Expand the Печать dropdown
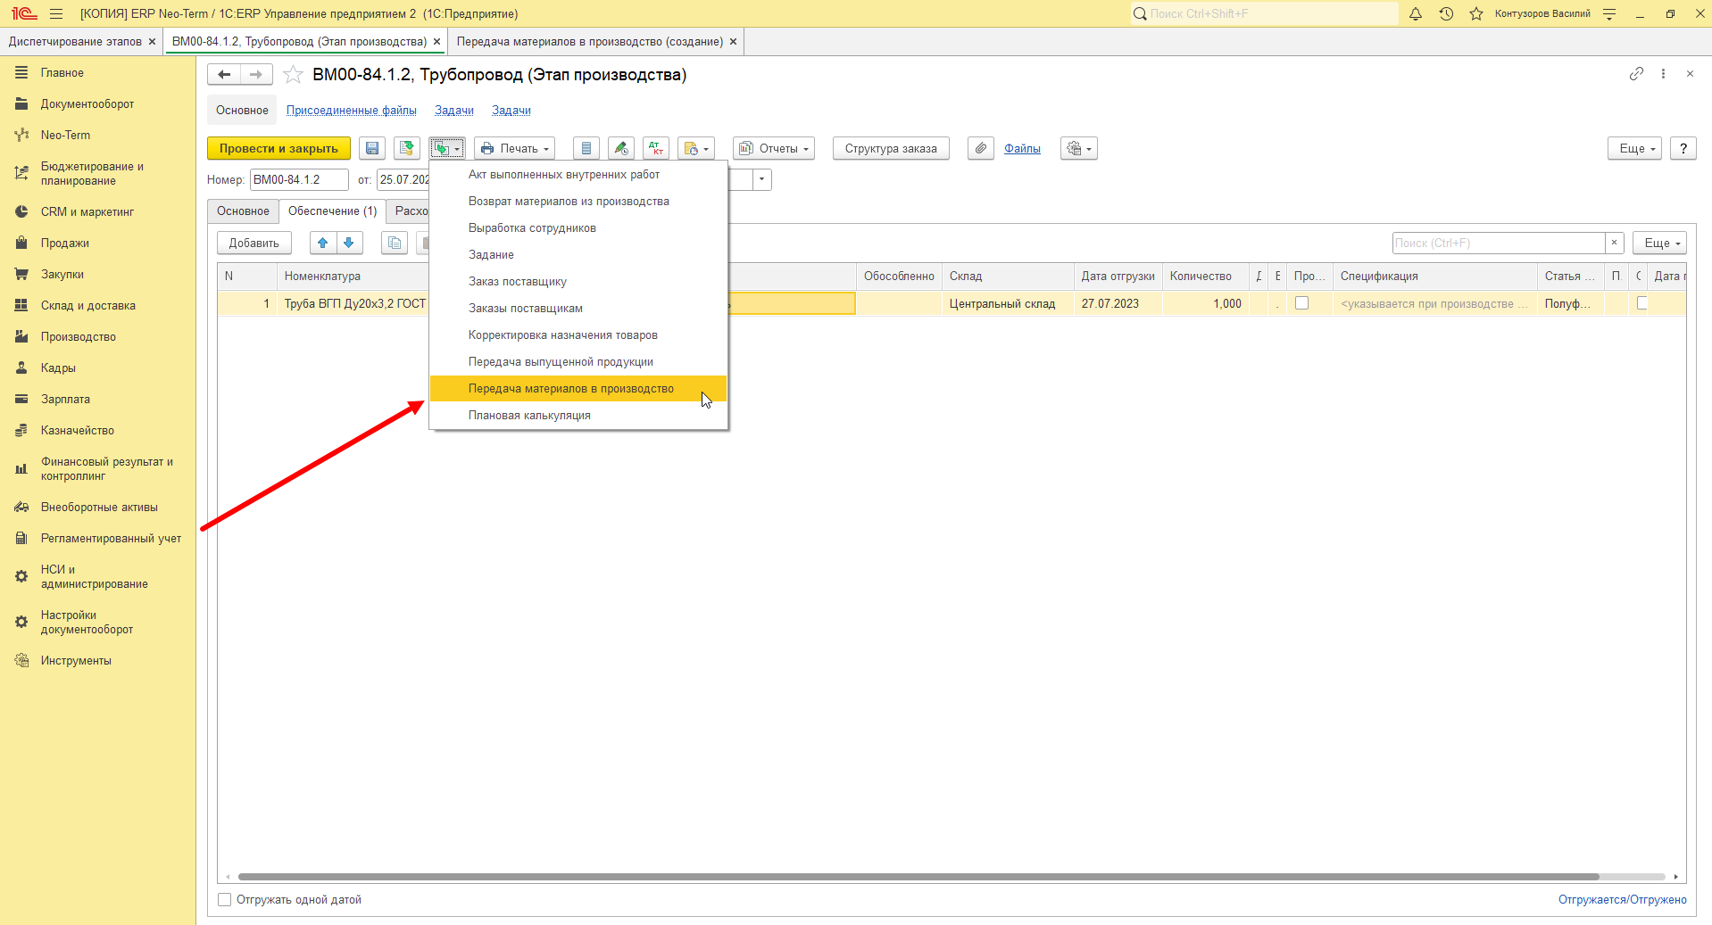Viewport: 1712px width, 925px height. (514, 148)
